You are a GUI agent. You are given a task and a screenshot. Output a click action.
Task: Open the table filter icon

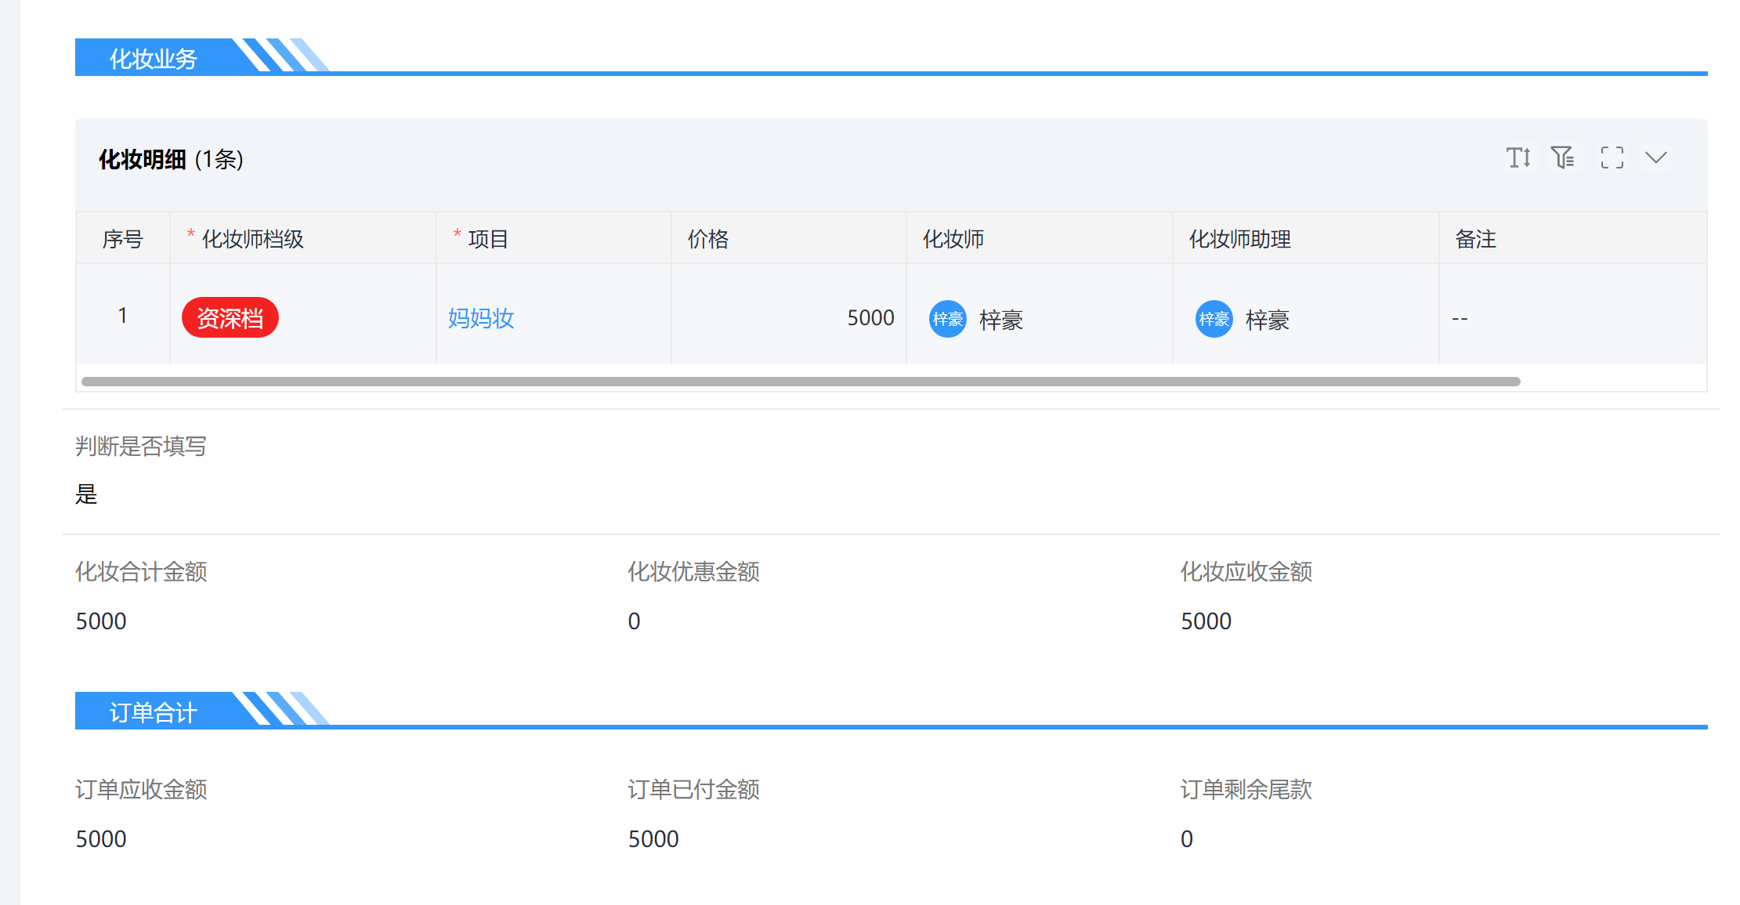coord(1563,157)
